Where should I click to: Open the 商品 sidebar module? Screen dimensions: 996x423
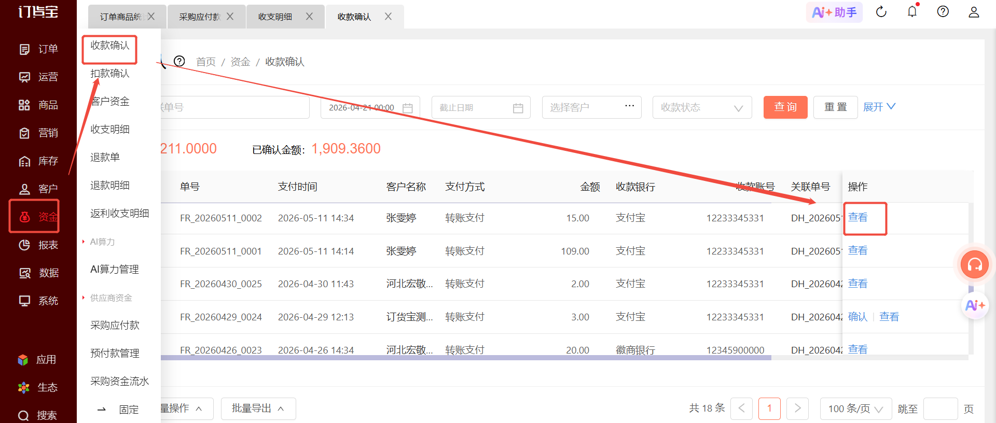[x=38, y=105]
